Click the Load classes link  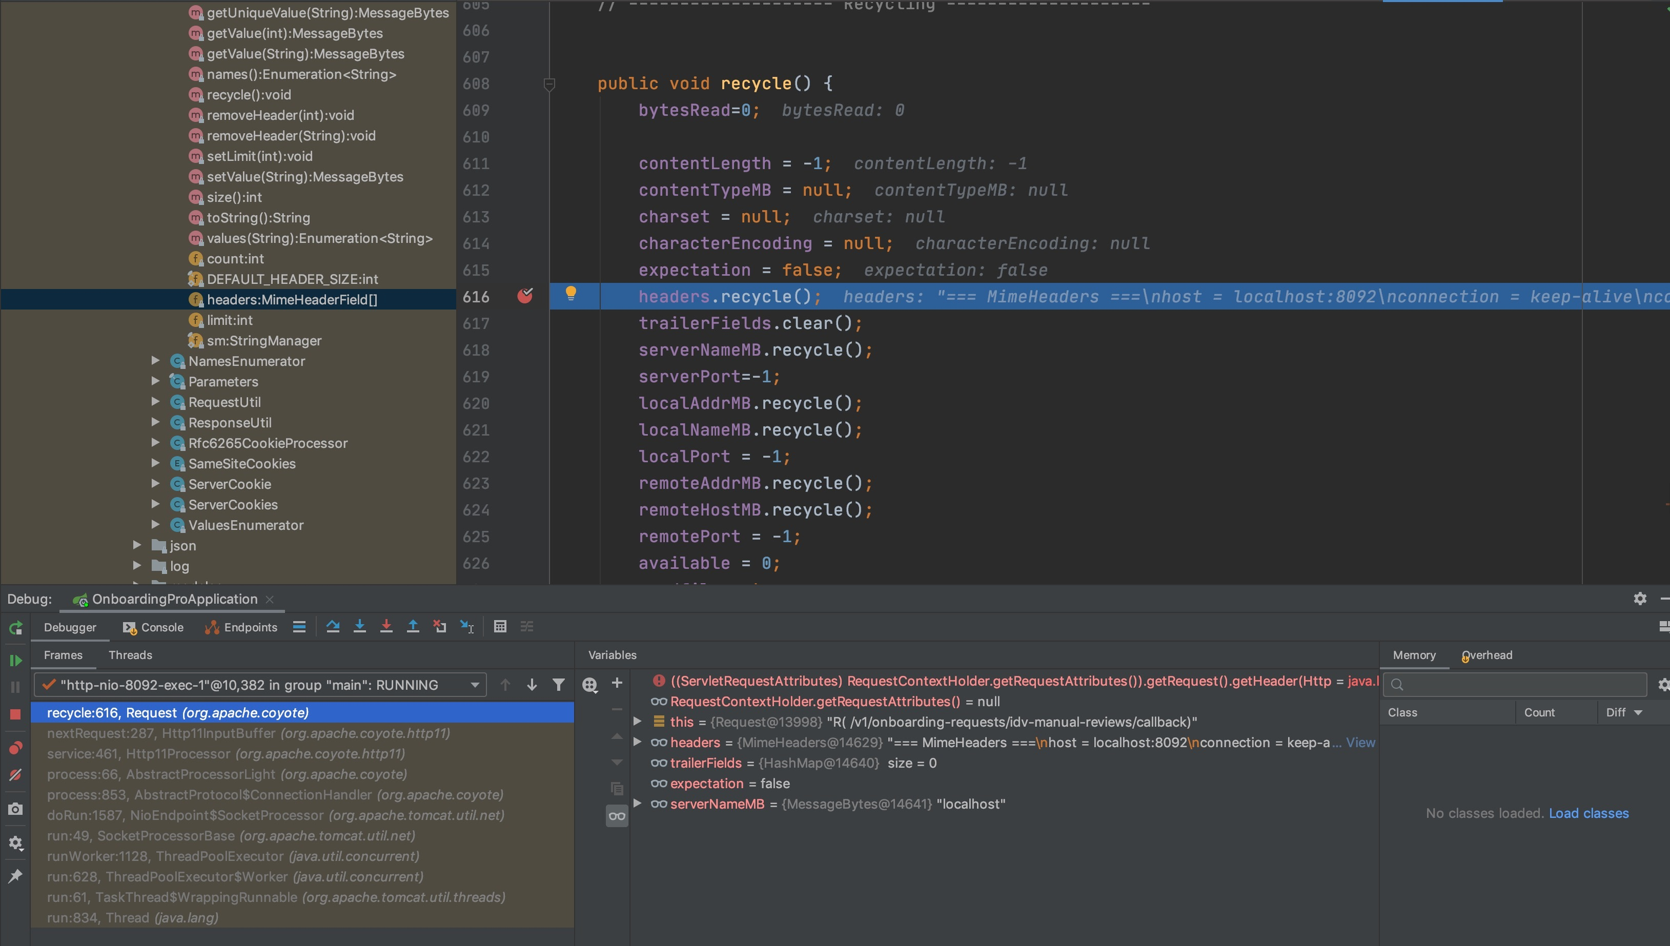(1588, 813)
